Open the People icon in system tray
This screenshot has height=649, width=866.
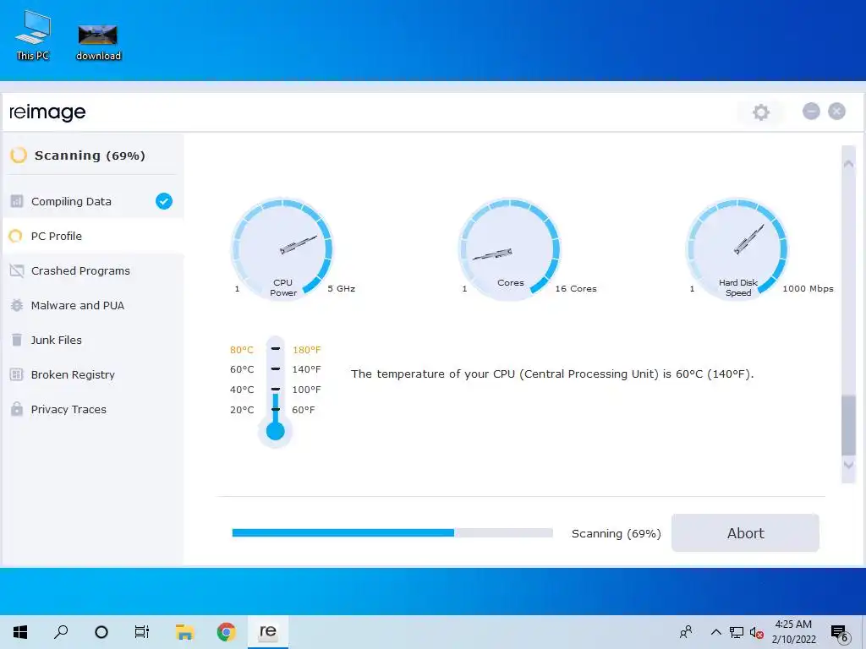686,632
